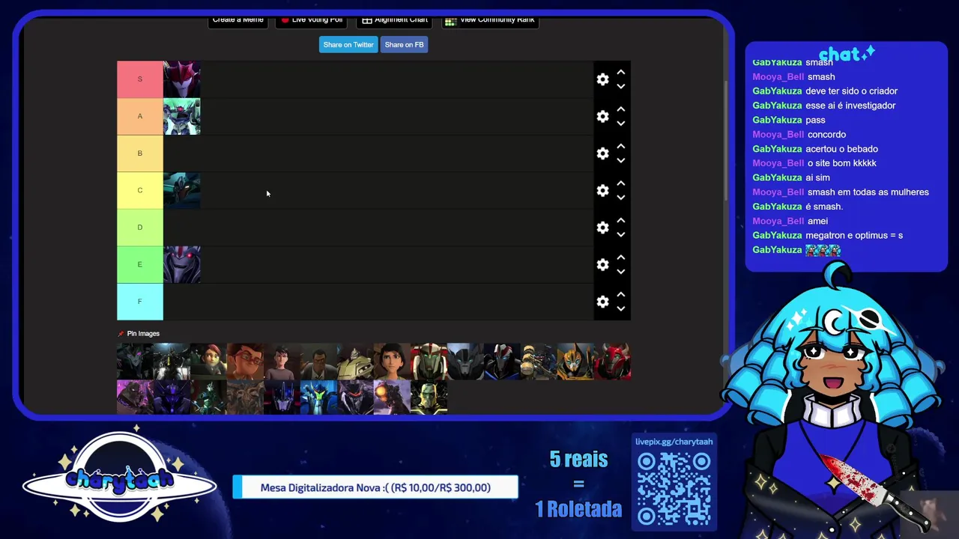Pick the blue robot on blue background thumbnail
Image resolution: width=959 pixels, height=539 pixels.
click(318, 398)
